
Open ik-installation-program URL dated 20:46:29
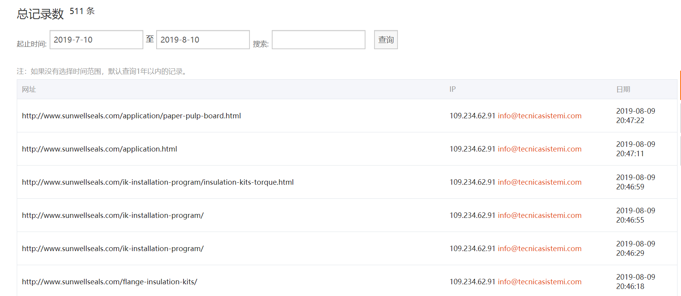click(x=112, y=249)
